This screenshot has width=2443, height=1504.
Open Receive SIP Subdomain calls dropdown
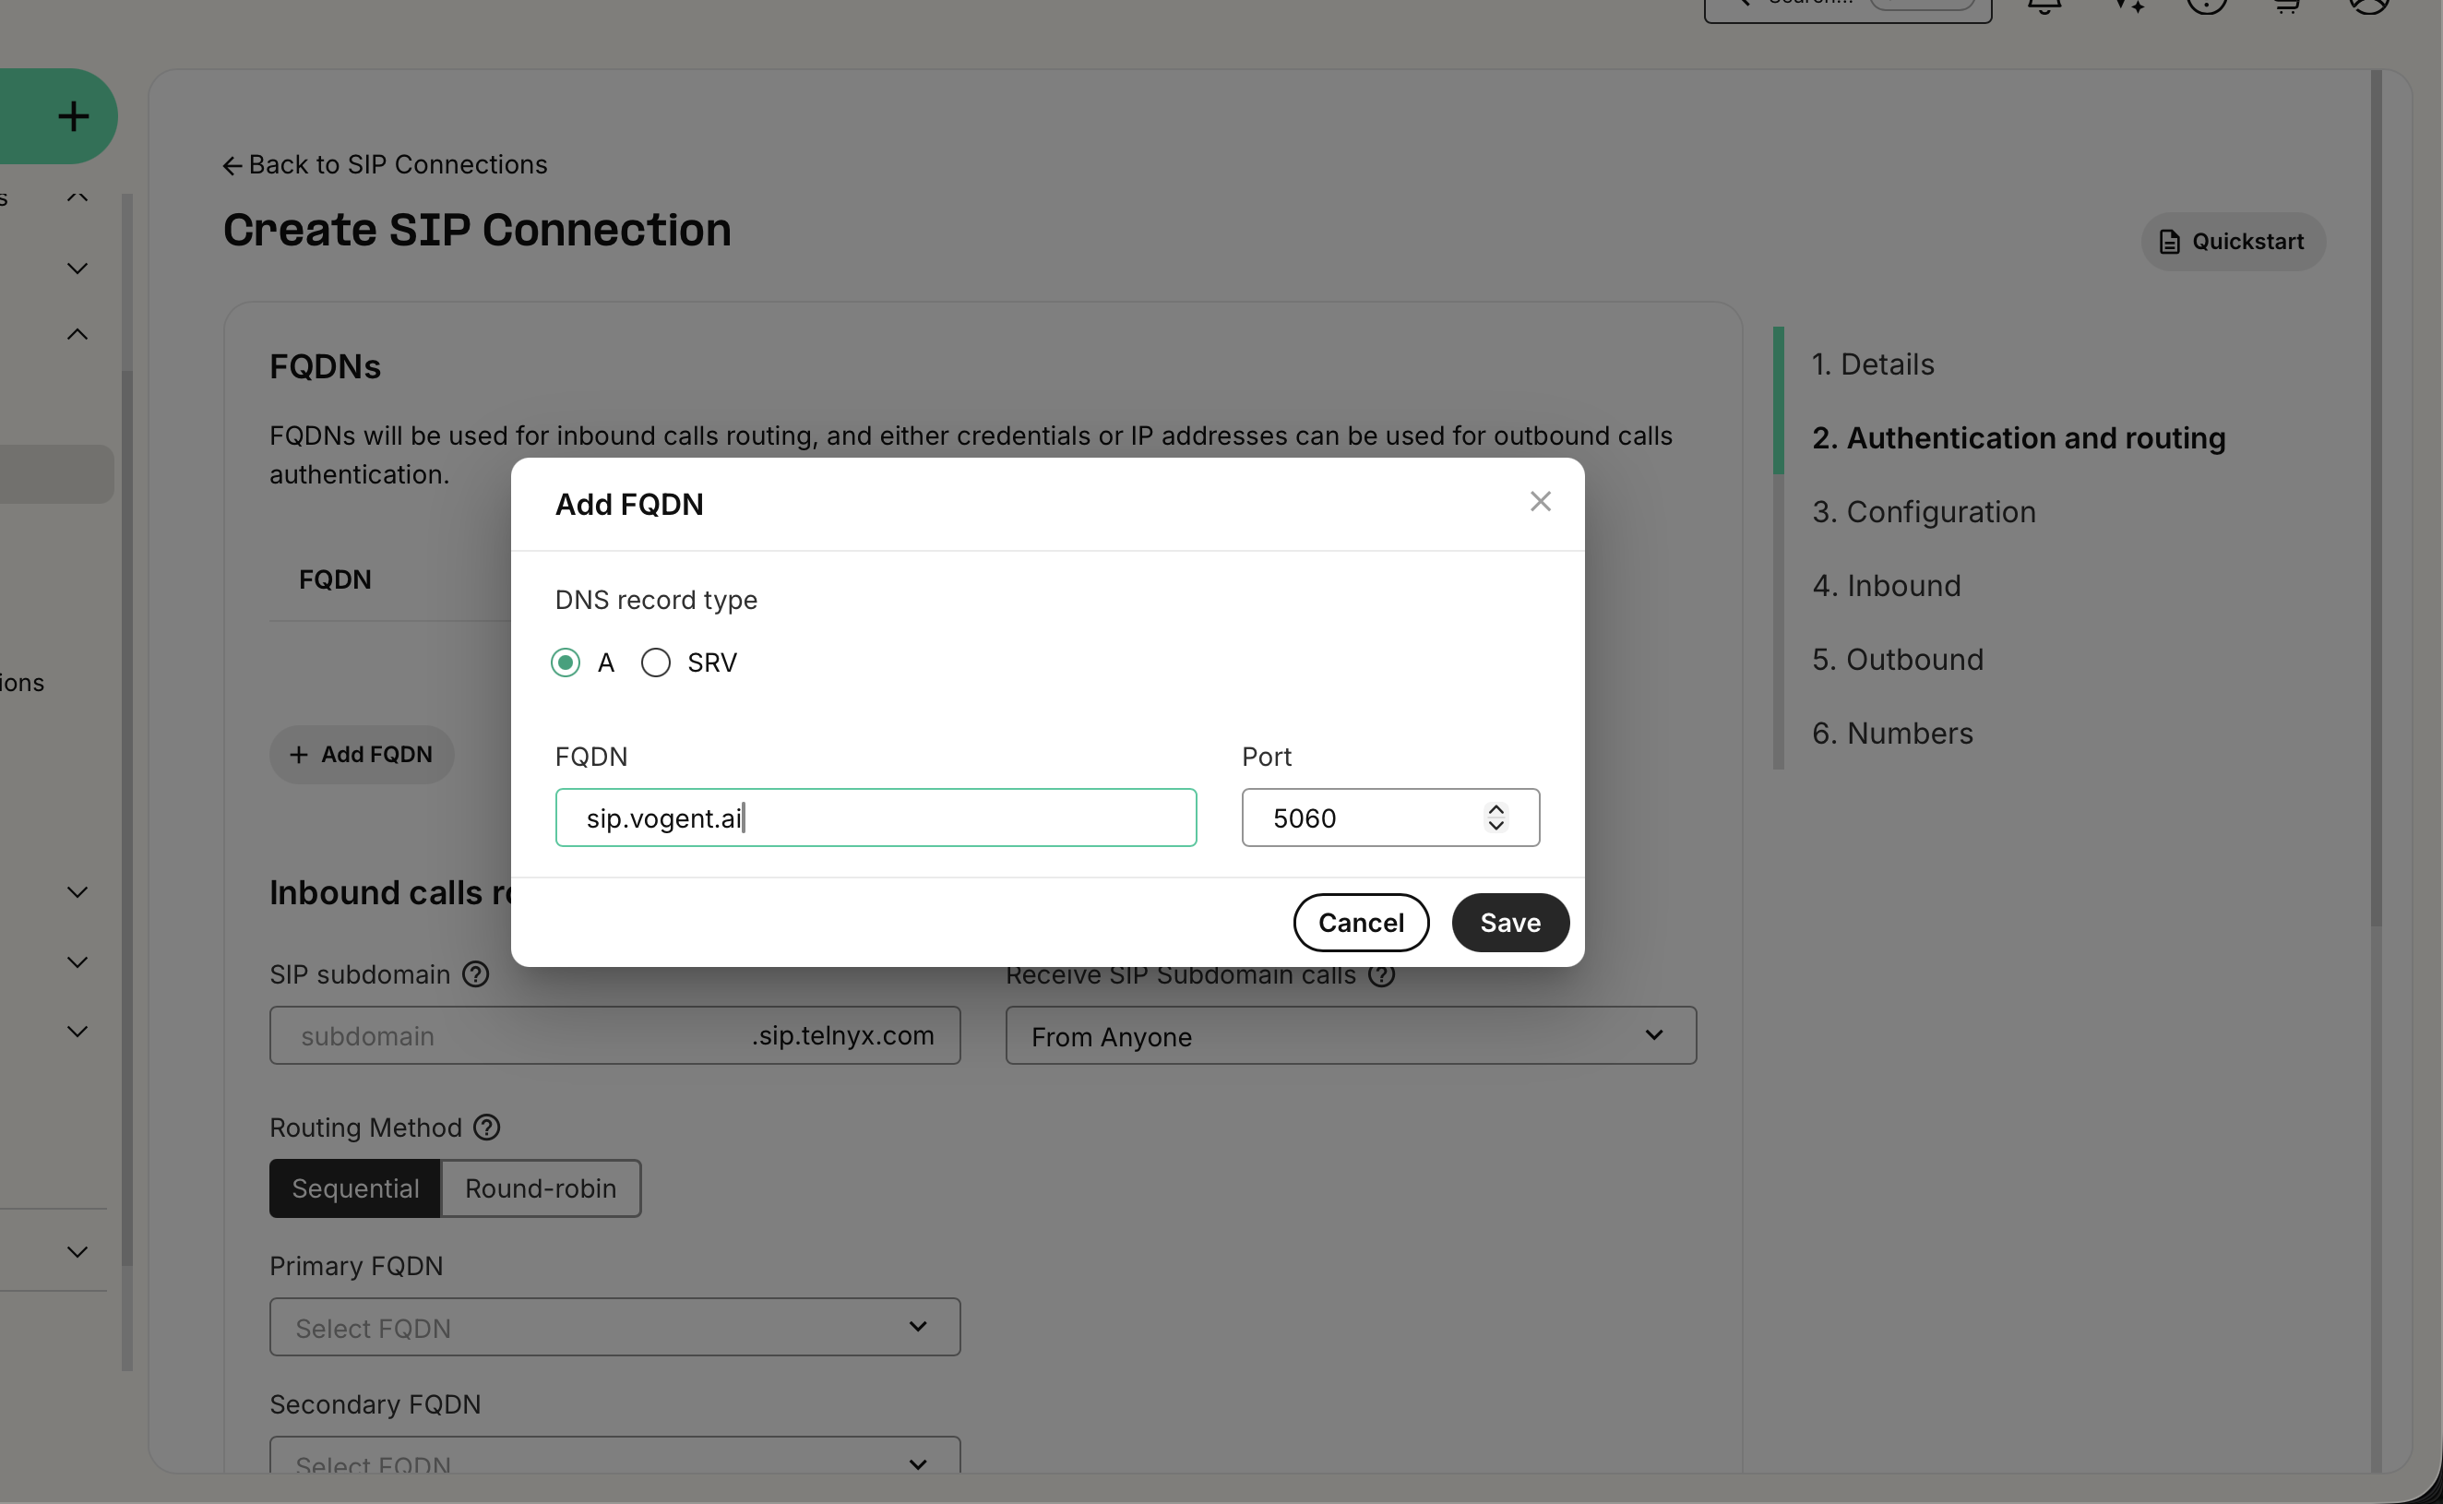point(1349,1035)
